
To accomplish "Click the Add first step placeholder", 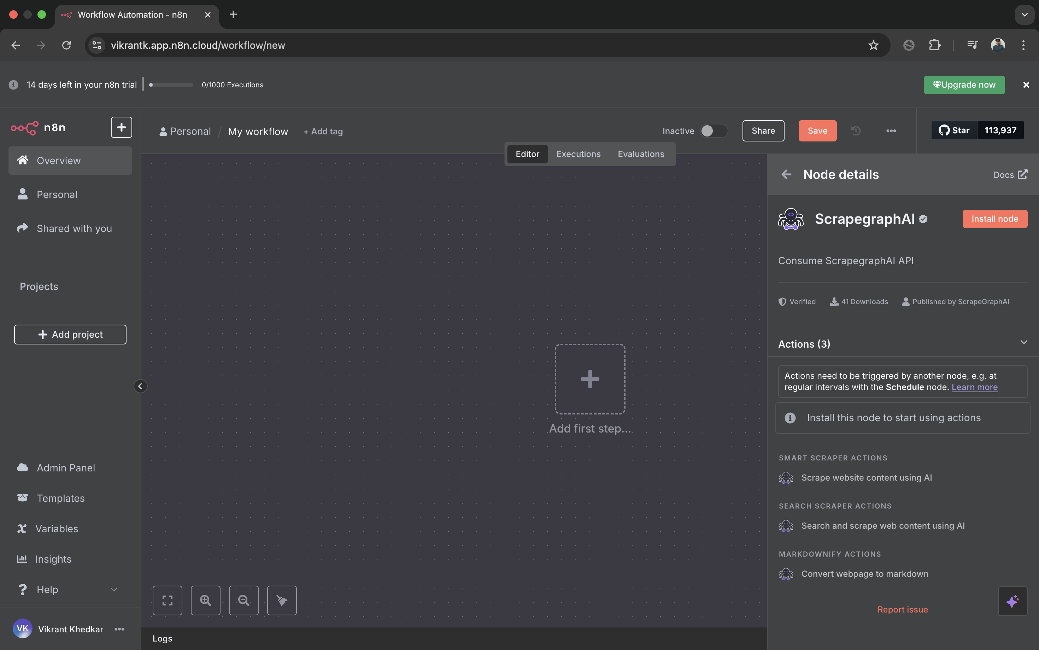I will pyautogui.click(x=590, y=379).
